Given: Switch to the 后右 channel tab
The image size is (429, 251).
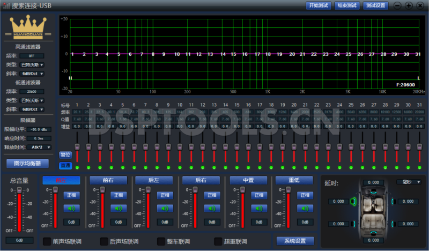Looking at the screenshot, I should coord(201,180).
